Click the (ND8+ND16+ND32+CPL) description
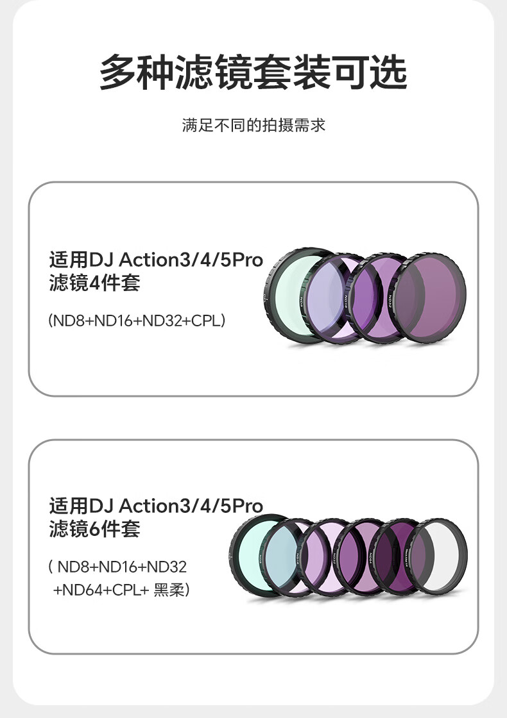This screenshot has width=507, height=718. click(x=137, y=320)
